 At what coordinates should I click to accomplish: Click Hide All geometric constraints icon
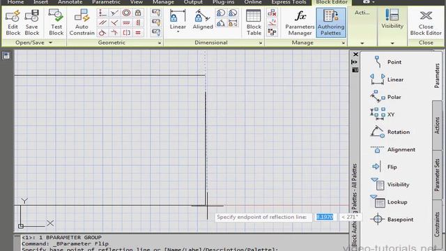[156, 32]
